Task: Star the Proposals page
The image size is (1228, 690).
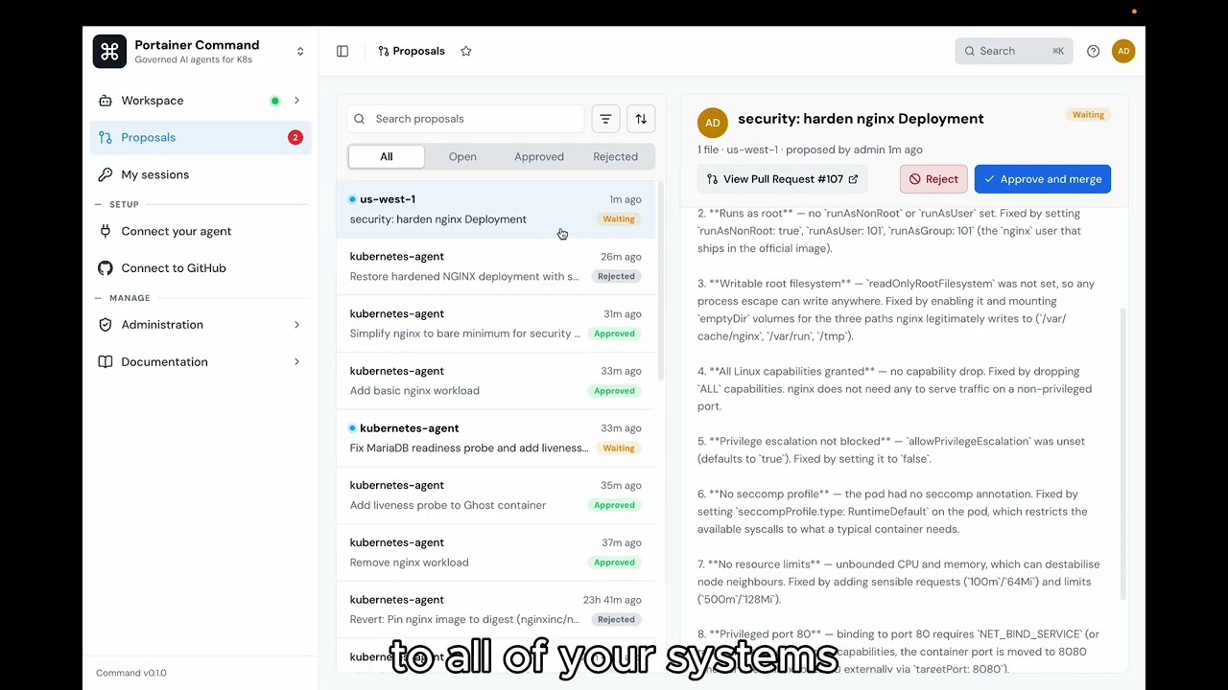Action: [x=466, y=52]
